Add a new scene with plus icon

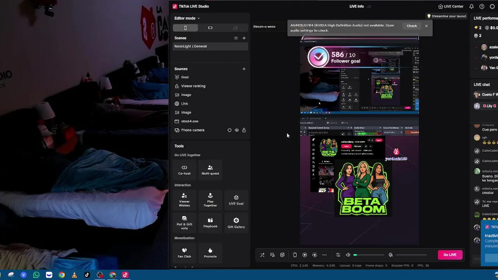tap(244, 38)
